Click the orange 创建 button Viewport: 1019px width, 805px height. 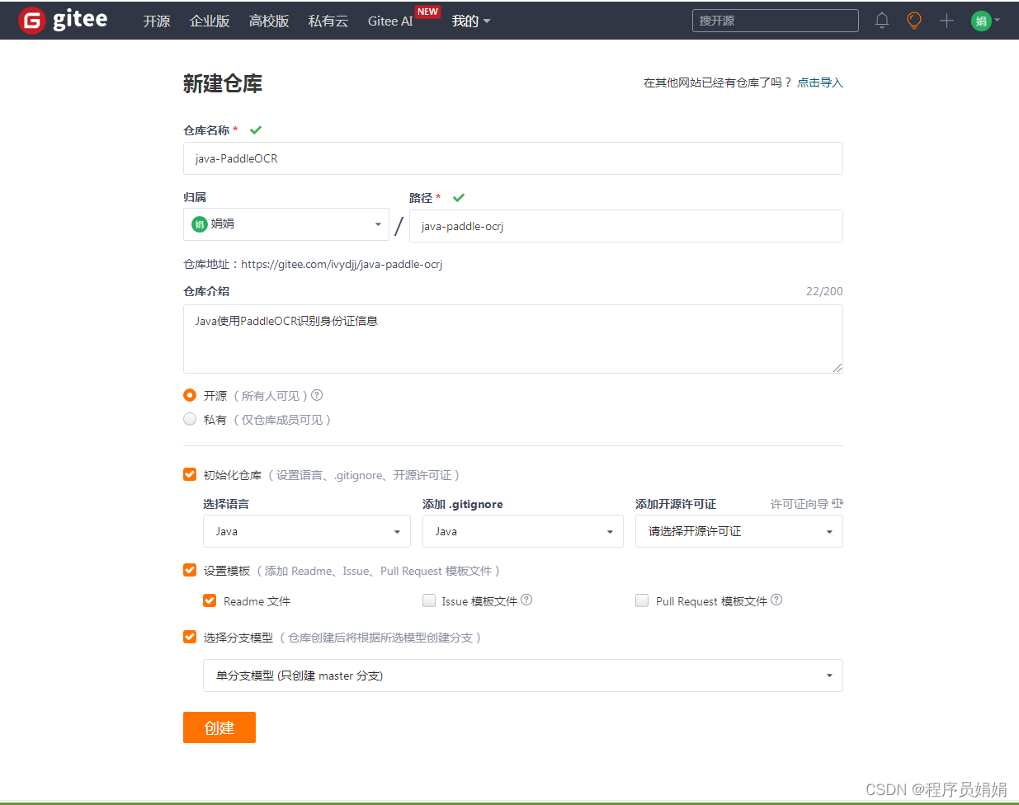pyautogui.click(x=219, y=727)
